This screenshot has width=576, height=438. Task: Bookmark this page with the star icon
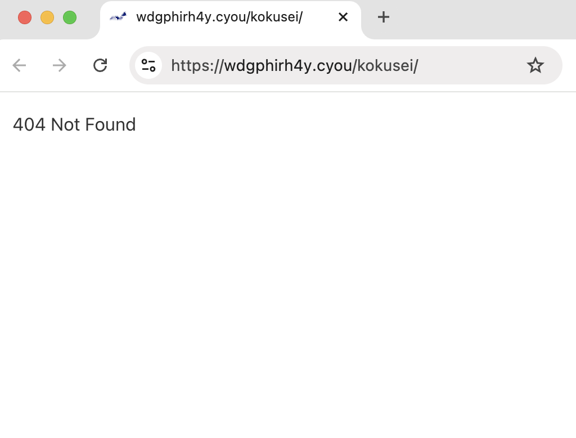point(535,66)
